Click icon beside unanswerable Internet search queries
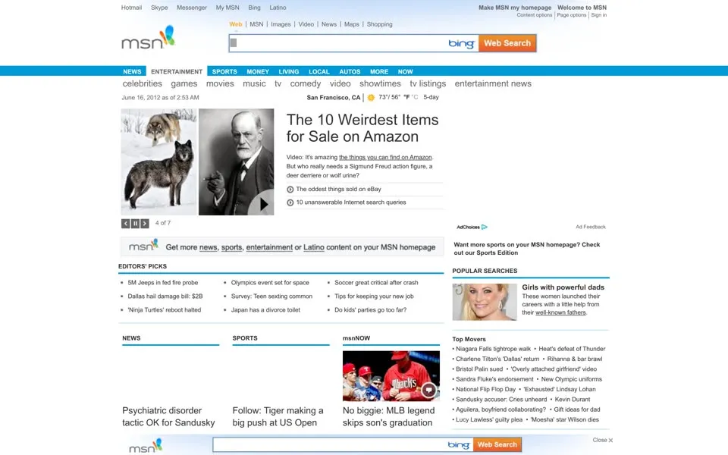Viewport: 728px width, 455px height. point(290,202)
